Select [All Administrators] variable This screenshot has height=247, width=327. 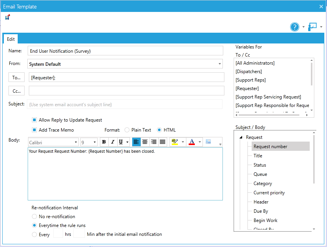point(255,63)
